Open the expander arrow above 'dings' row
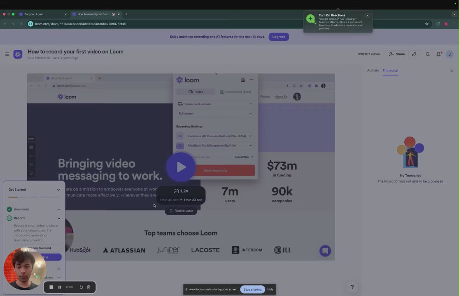This screenshot has height=296, width=459. click(59, 269)
